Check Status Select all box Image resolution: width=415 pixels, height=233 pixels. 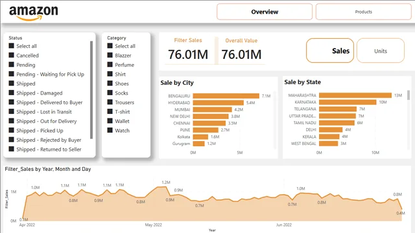[12, 46]
